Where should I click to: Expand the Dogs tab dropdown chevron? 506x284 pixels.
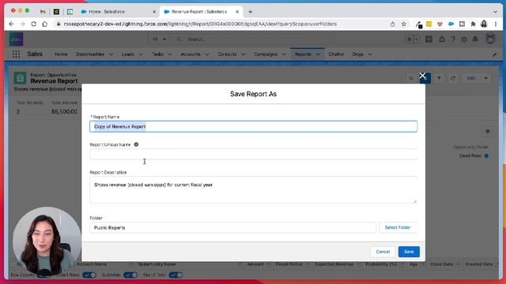(x=370, y=54)
